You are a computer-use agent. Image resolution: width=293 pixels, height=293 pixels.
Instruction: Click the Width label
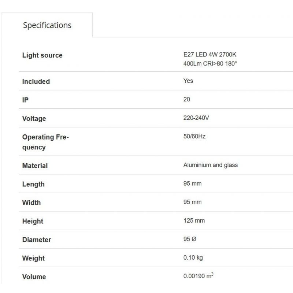point(31,203)
